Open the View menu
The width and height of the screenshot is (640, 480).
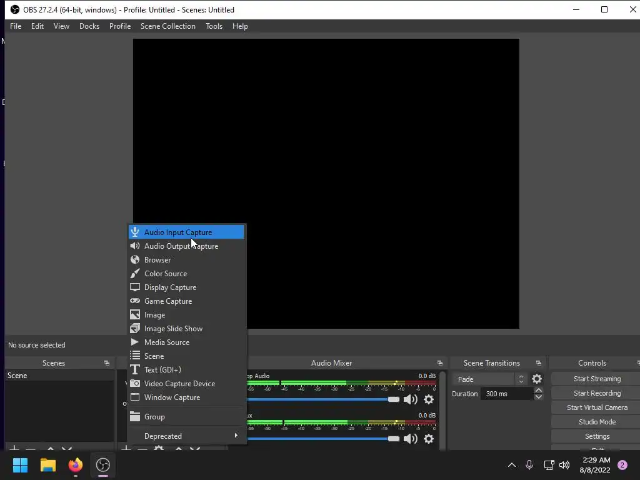[62, 26]
